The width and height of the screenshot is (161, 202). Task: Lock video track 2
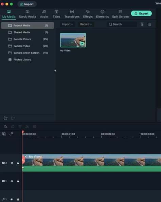tap(18, 163)
